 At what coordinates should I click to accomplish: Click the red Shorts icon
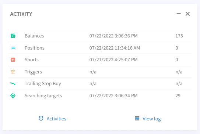point(13,59)
